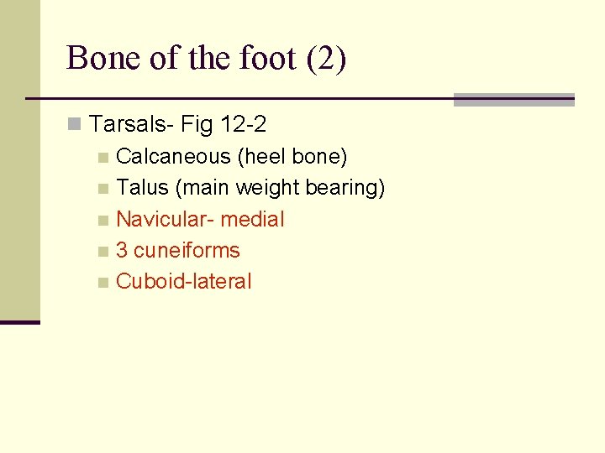Click the gray accent bar at right of title rule
Image resolution: width=605 pixels, height=453 pixels.
(513, 100)
